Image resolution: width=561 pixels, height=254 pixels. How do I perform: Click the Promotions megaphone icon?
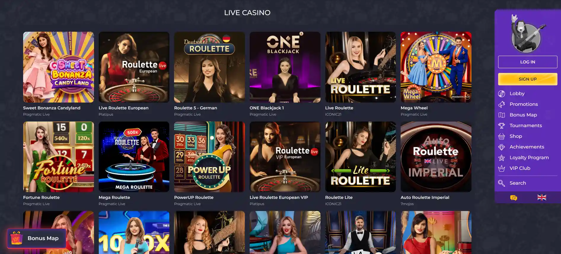pyautogui.click(x=501, y=104)
